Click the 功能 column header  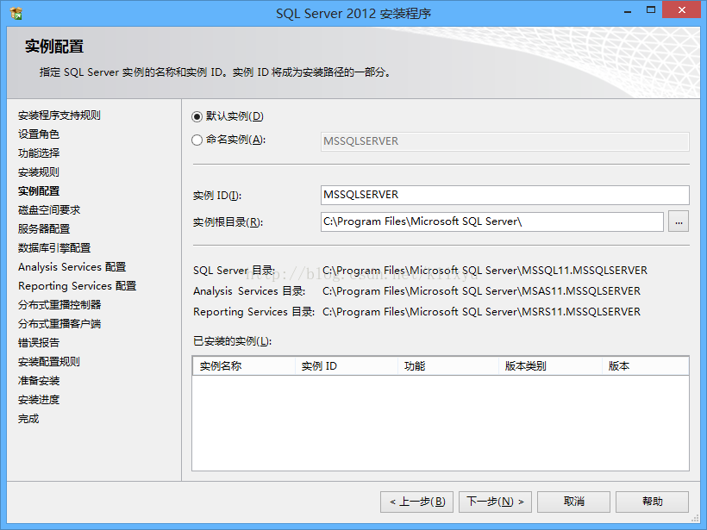(x=448, y=366)
